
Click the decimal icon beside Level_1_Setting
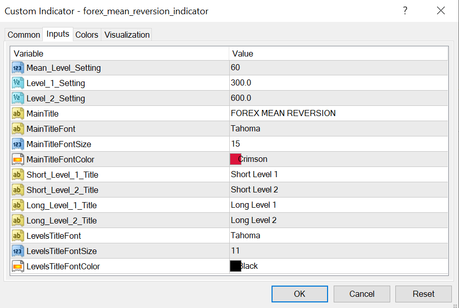[18, 83]
